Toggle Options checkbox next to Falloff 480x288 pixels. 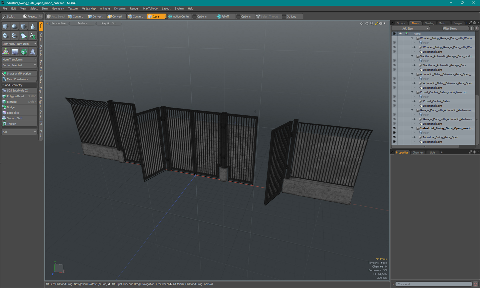pos(238,16)
